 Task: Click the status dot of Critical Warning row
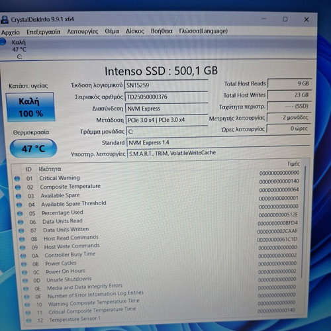17,179
